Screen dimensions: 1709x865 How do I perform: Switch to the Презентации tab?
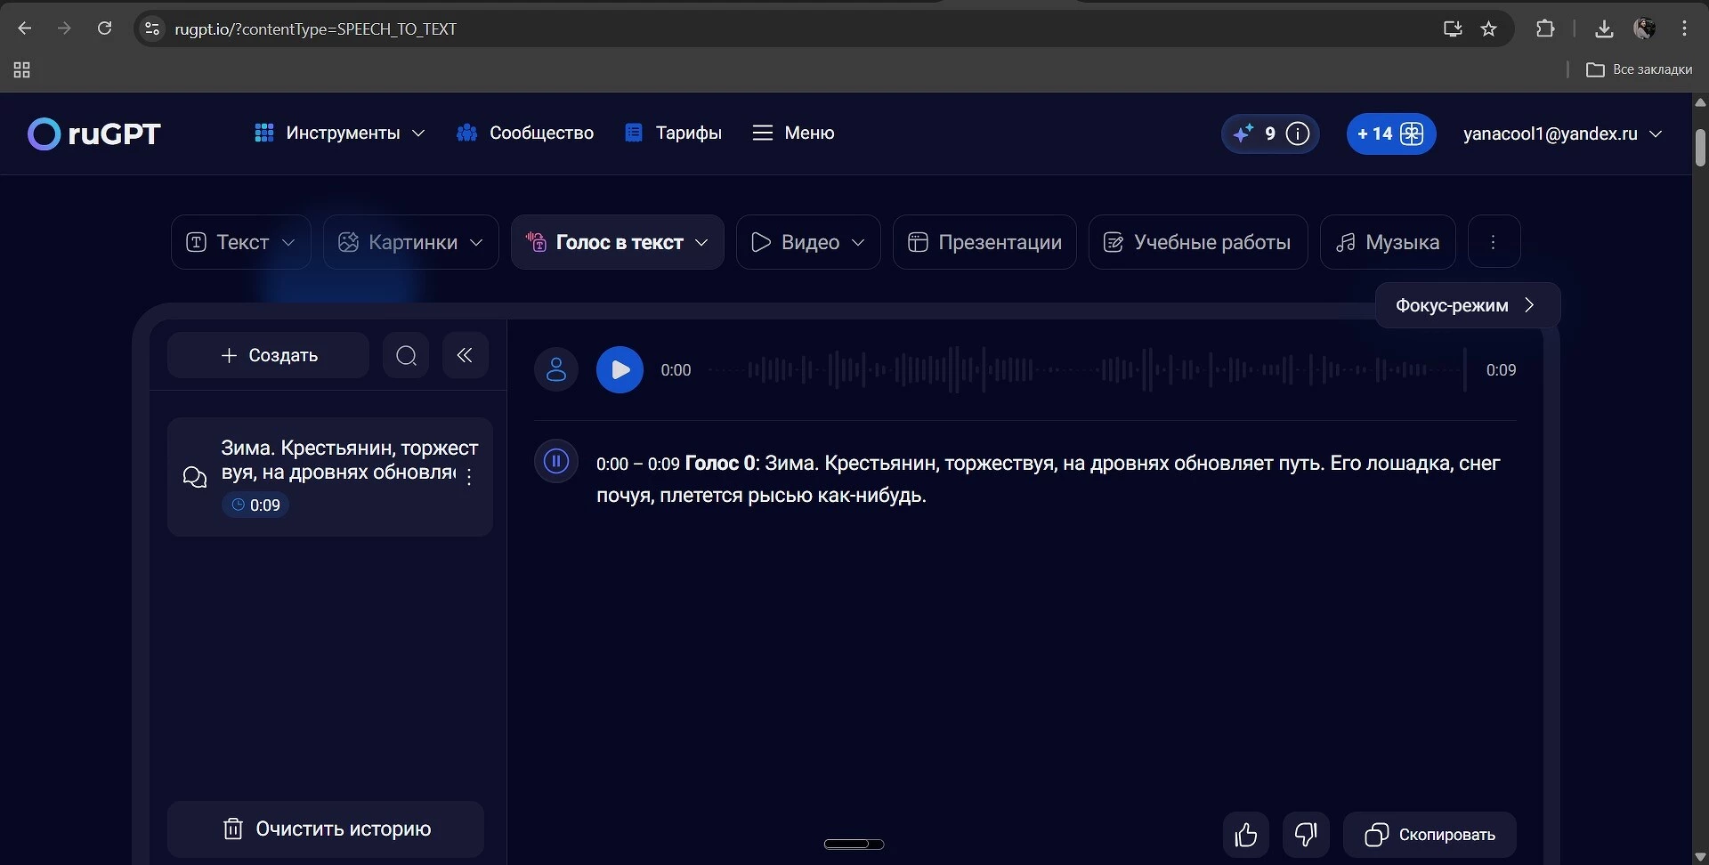click(x=984, y=242)
